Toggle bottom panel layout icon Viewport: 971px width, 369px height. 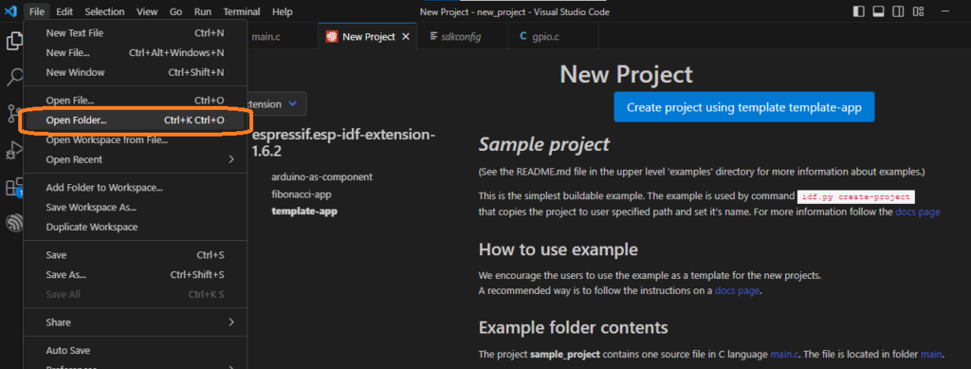tap(878, 11)
